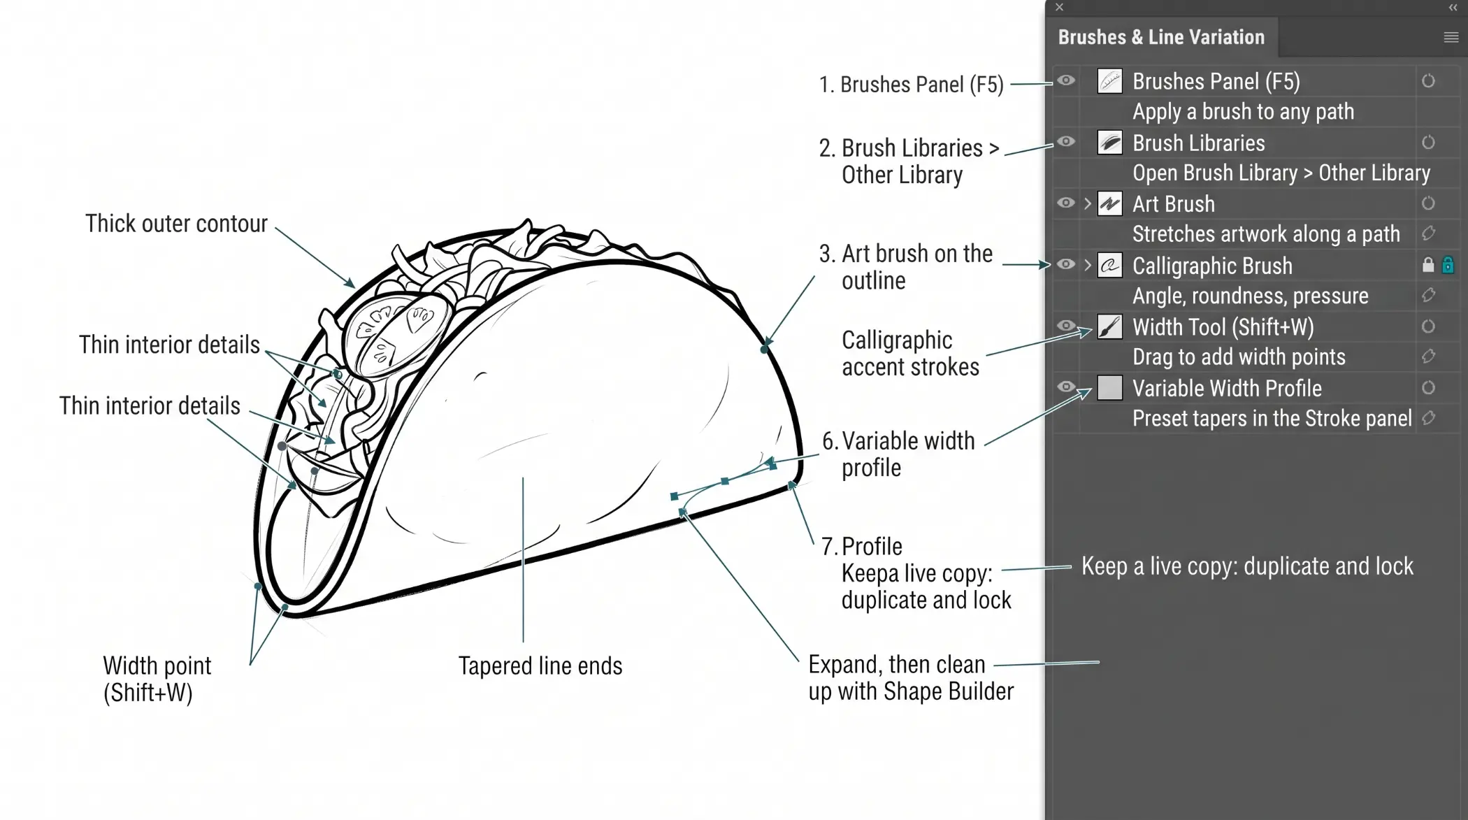Image resolution: width=1468 pixels, height=820 pixels.
Task: Click tag icon beside Drag to add width points
Action: click(x=1428, y=357)
